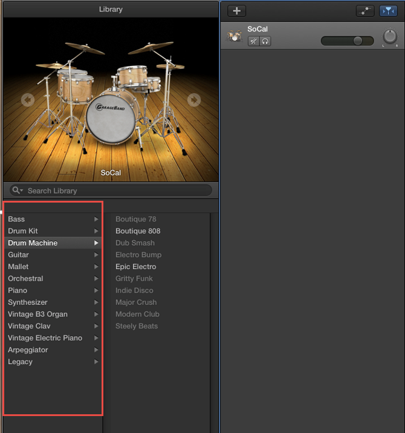
Task: Select Piano category
Action: pos(53,290)
